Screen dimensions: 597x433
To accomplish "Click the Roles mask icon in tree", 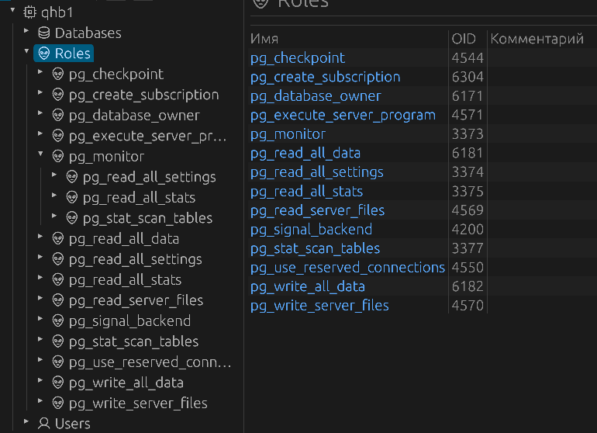I will pos(44,54).
